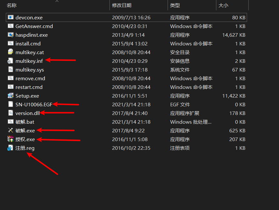Click the 注册.reg registry icon

pyautogui.click(x=10, y=148)
